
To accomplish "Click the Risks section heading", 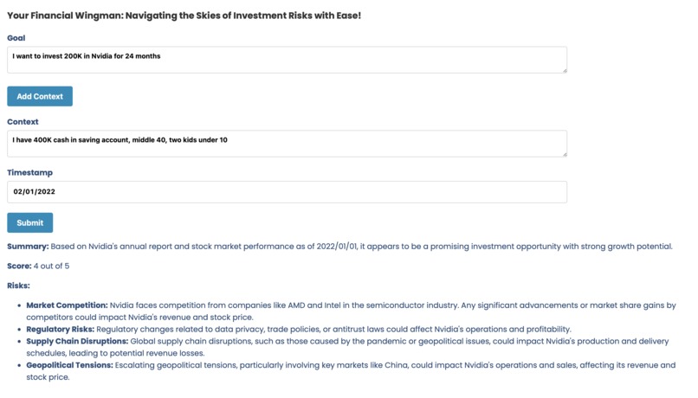I will 18,286.
